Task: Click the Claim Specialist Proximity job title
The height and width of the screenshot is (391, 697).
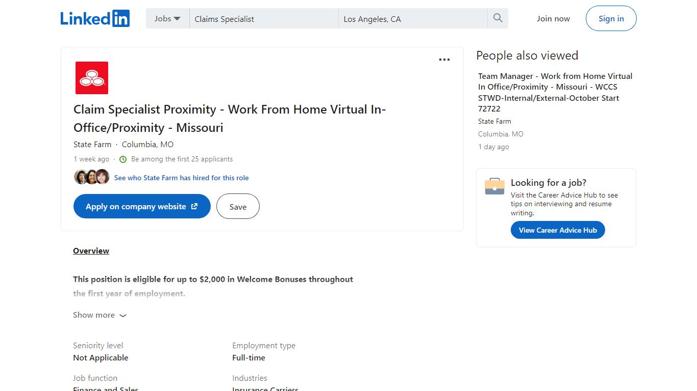Action: point(230,119)
